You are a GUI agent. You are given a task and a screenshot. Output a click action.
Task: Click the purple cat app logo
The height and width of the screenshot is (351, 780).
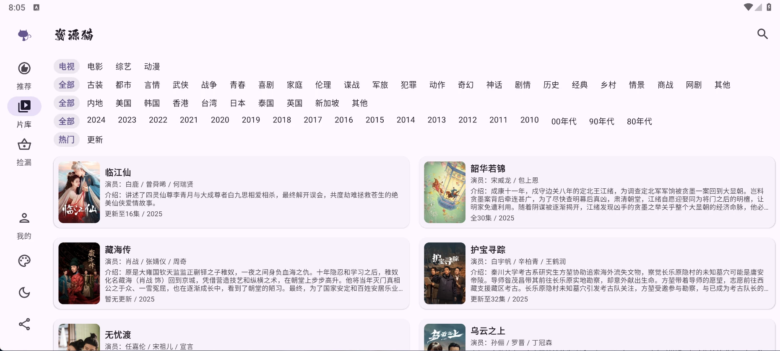24,35
